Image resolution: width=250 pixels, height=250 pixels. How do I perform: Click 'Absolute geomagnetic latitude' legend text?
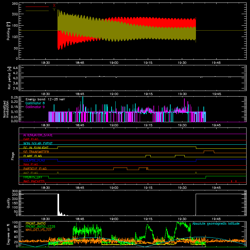point(216,223)
